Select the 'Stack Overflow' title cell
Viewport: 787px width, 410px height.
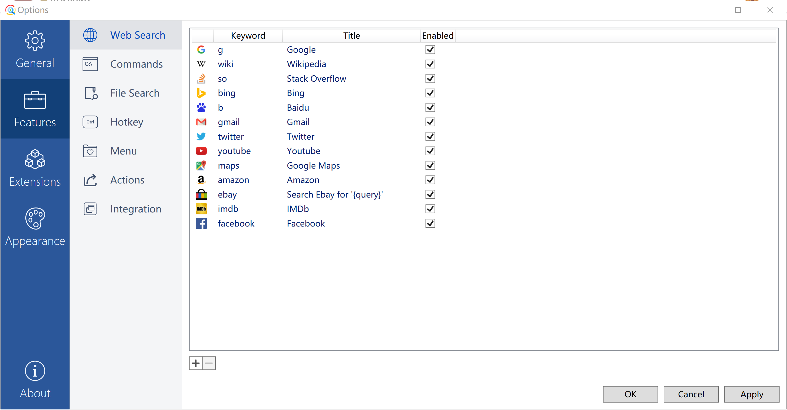[x=316, y=79]
